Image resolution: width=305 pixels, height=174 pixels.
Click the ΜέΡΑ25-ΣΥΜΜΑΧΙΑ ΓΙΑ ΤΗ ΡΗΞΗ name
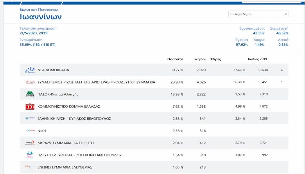[66, 143]
